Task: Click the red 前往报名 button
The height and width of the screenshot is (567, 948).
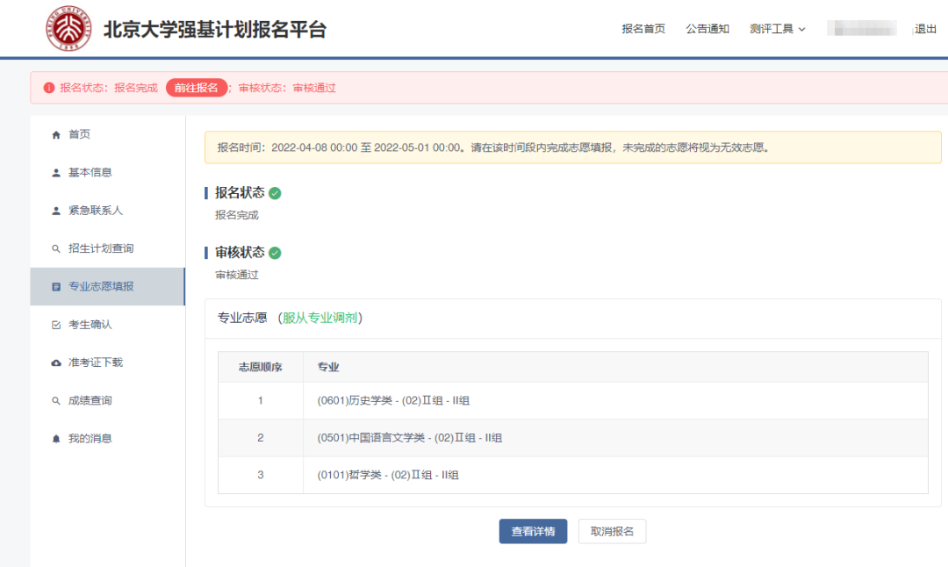Action: coord(196,89)
